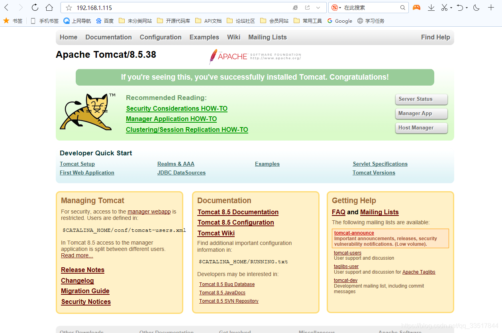This screenshot has width=502, height=333.
Task: Open the 论坛社区 bookmark folder
Action: tap(241, 21)
